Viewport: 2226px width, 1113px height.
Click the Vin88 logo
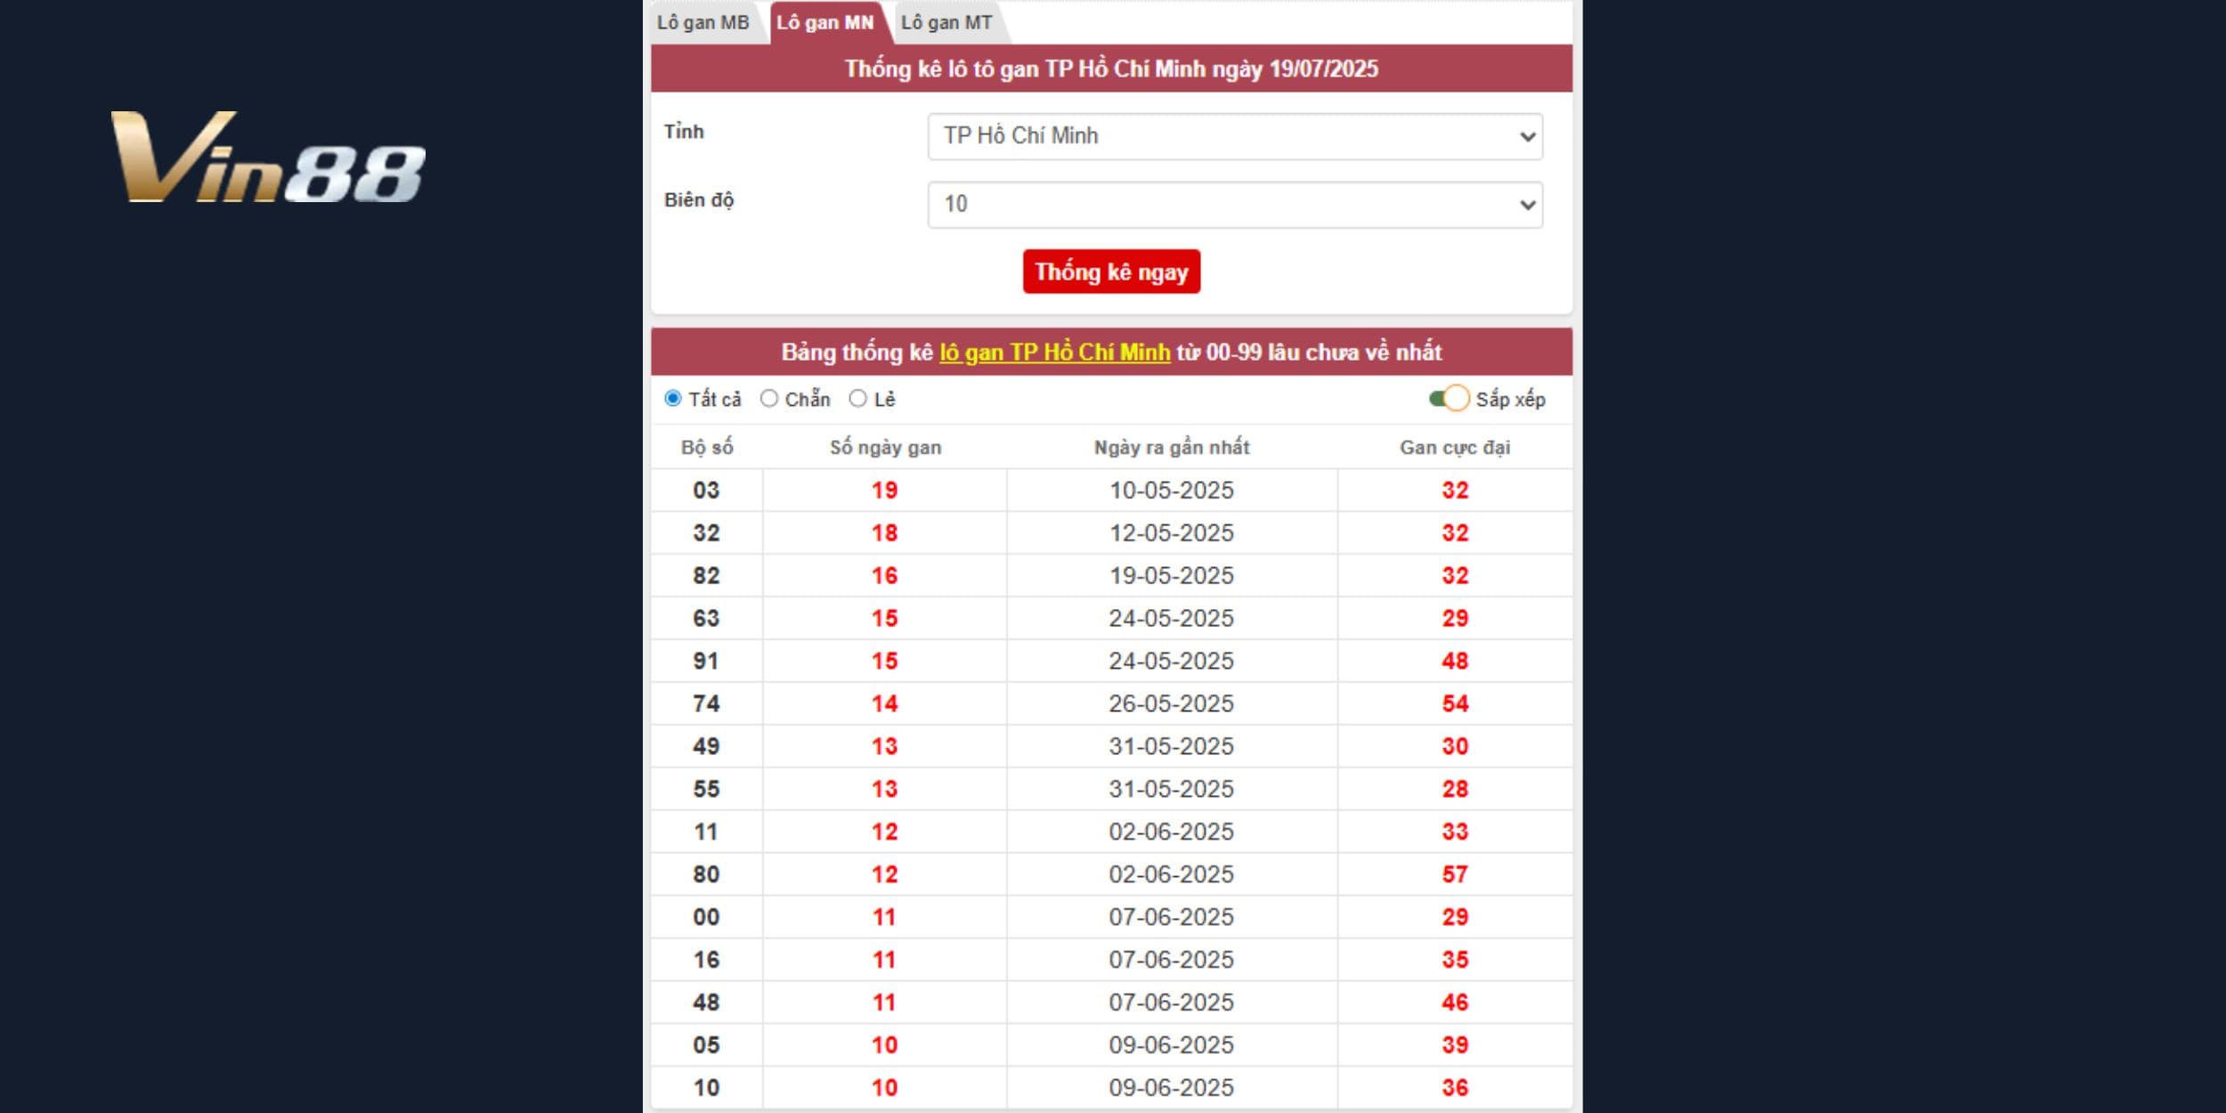(268, 157)
